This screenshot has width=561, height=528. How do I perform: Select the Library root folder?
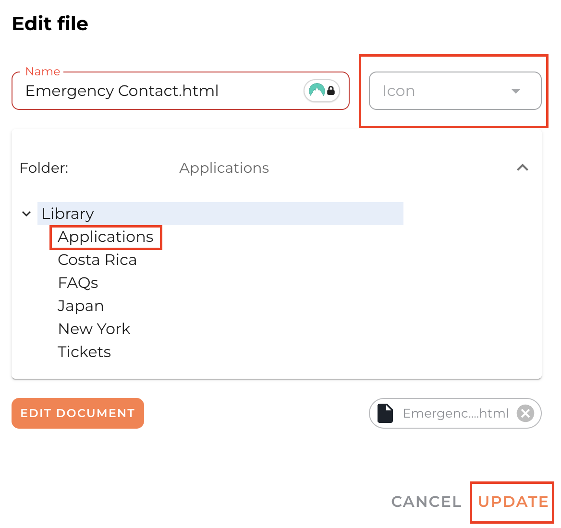pos(68,214)
